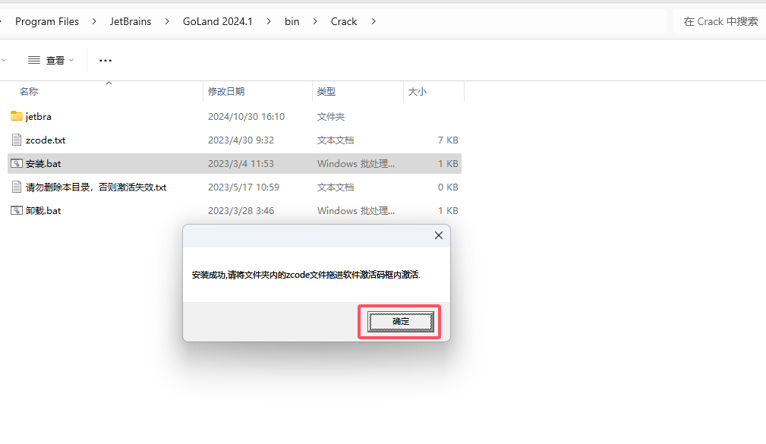The width and height of the screenshot is (766, 444).
Task: Select the zcode.txt file icon
Action: (x=17, y=140)
